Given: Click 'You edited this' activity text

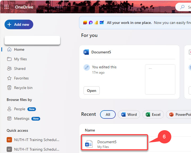Looking at the screenshot, I should click(104, 67).
